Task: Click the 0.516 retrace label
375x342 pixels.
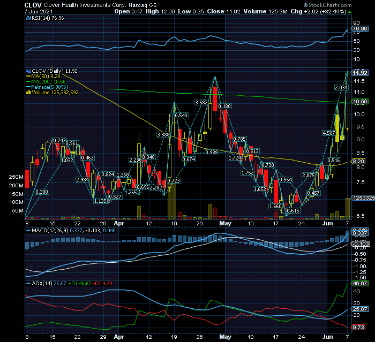Action: click(334, 161)
